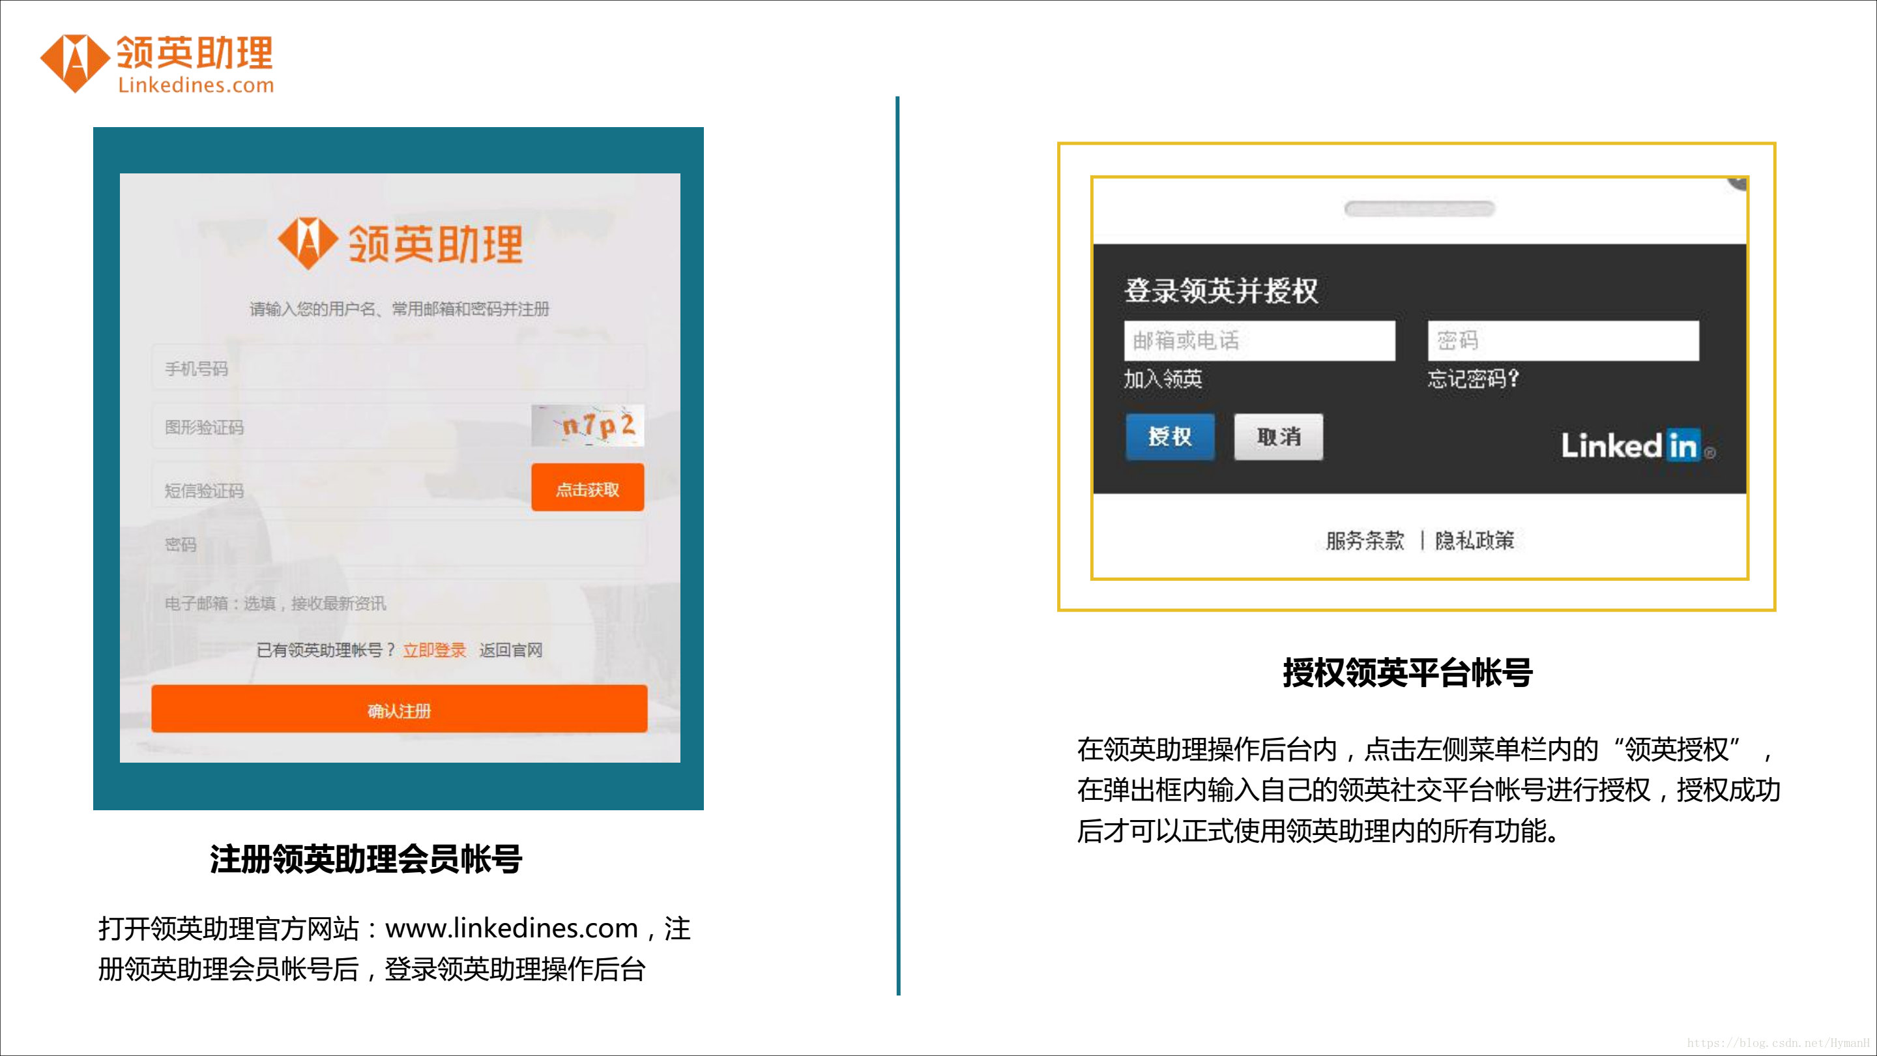This screenshot has width=1877, height=1056.
Task: Click the www.linkedines.com URL text
Action: click(x=512, y=928)
